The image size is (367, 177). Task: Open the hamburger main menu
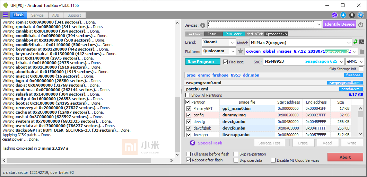(x=5, y=15)
